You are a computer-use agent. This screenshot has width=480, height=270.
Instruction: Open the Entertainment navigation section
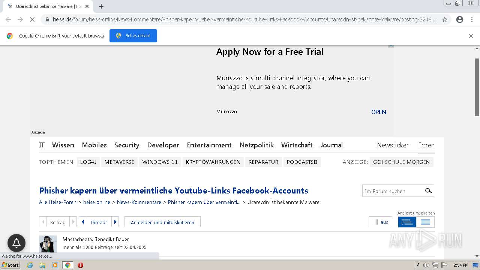pyautogui.click(x=209, y=145)
